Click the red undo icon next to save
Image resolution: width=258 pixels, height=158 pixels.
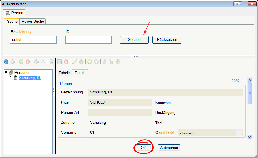point(66,62)
